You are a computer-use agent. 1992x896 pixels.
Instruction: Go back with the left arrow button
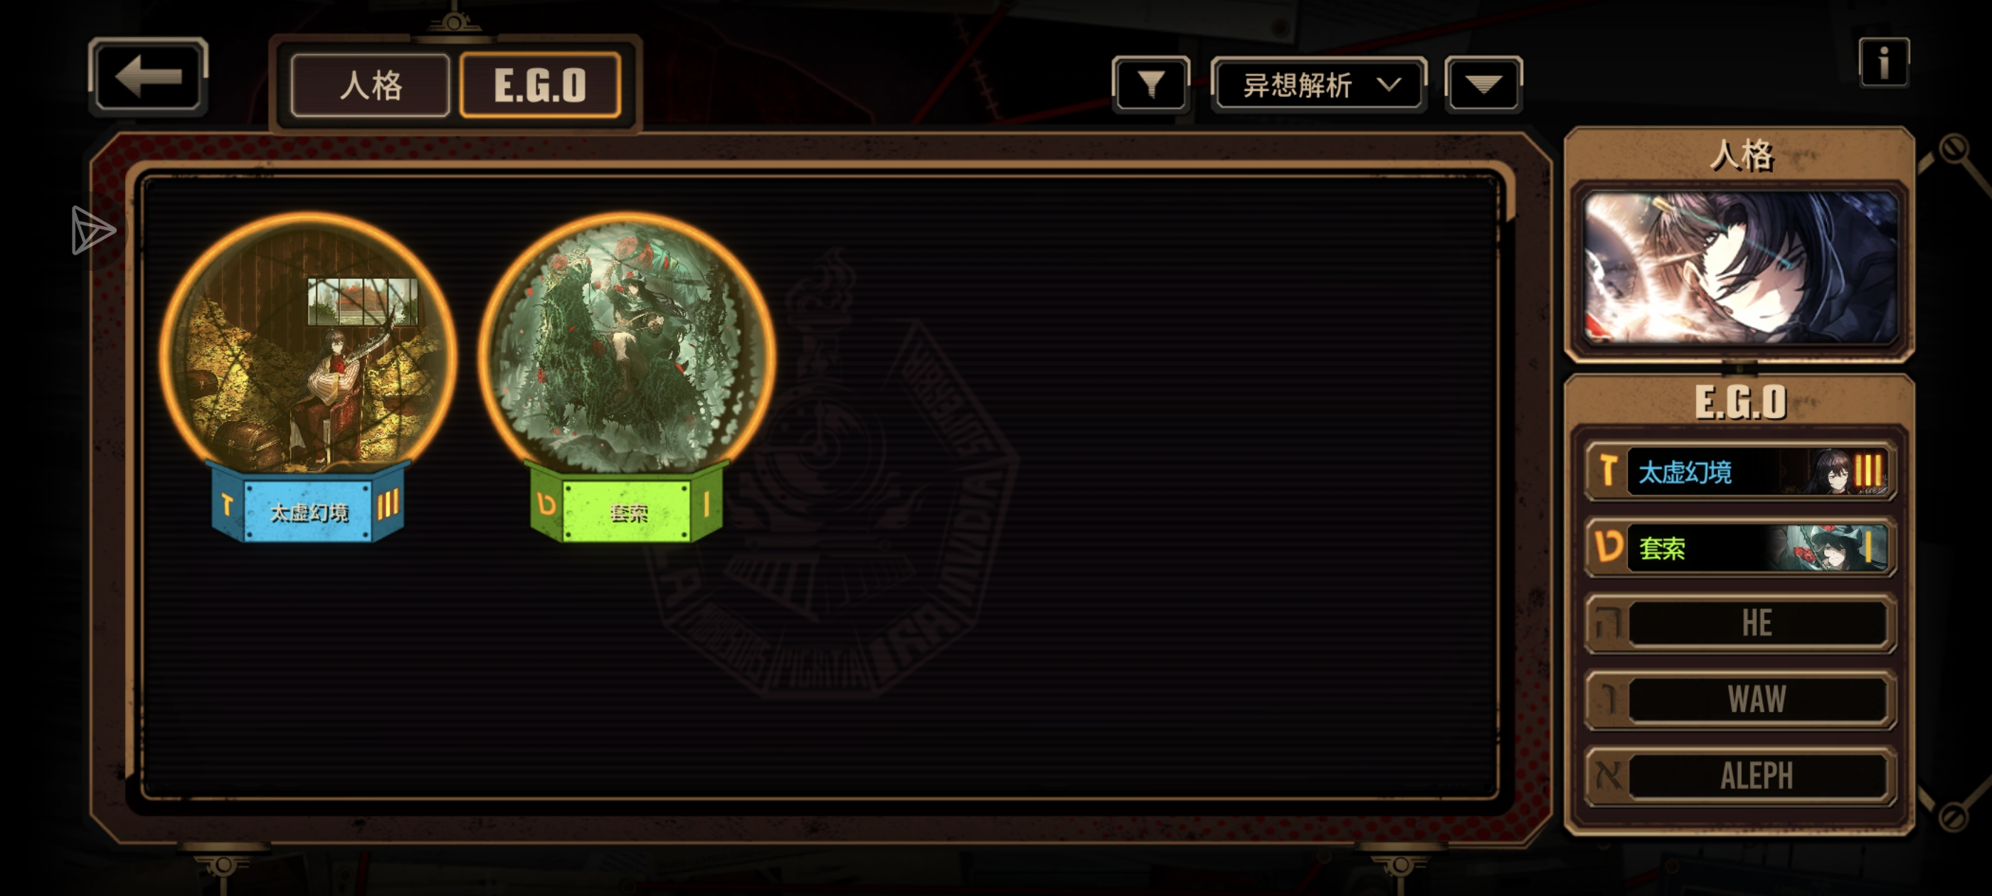(x=148, y=78)
